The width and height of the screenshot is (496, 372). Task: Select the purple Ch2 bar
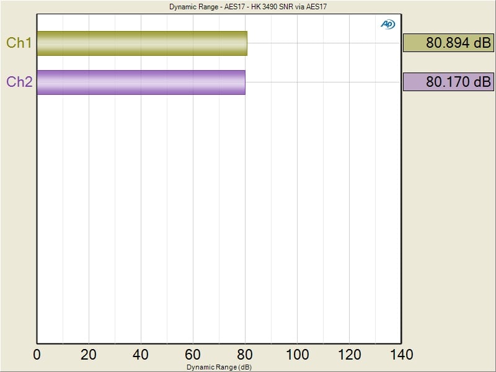coord(141,82)
